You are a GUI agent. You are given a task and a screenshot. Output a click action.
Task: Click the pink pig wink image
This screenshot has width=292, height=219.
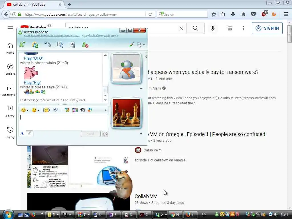(31, 73)
